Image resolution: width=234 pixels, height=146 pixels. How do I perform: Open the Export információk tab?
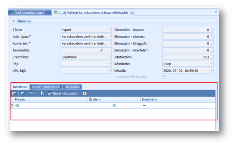46,87
